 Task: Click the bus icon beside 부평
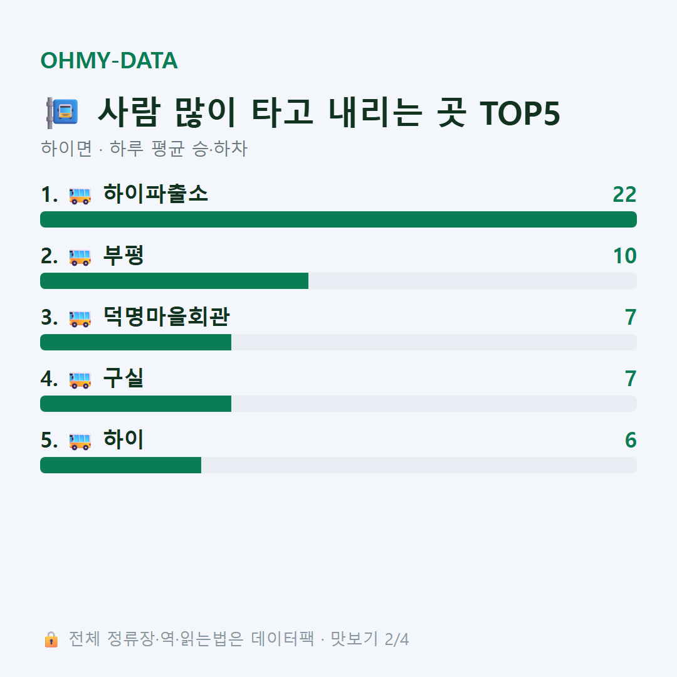point(80,257)
